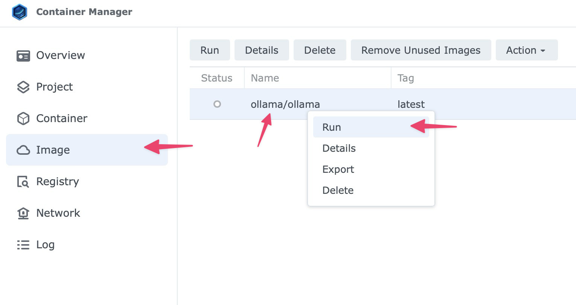
Task: Open the Log list icon
Action: [x=23, y=245]
